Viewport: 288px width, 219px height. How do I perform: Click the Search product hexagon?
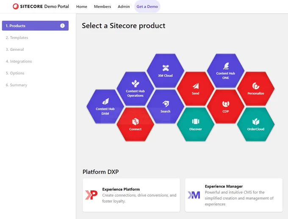coord(165,106)
